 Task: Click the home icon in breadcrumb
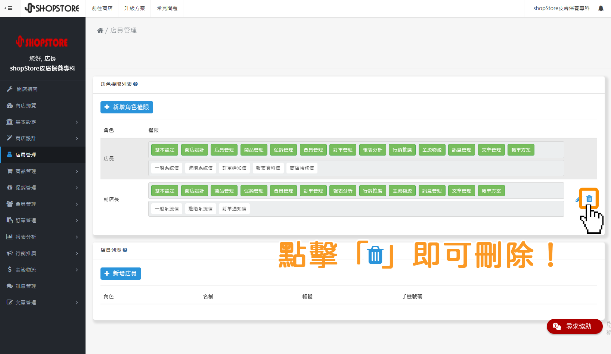tap(100, 31)
